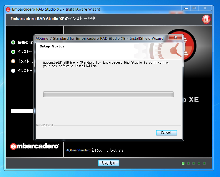Close the AQtime InstallShield Wizard dialog
Viewport: 220px width, 177px height.
(176, 37)
